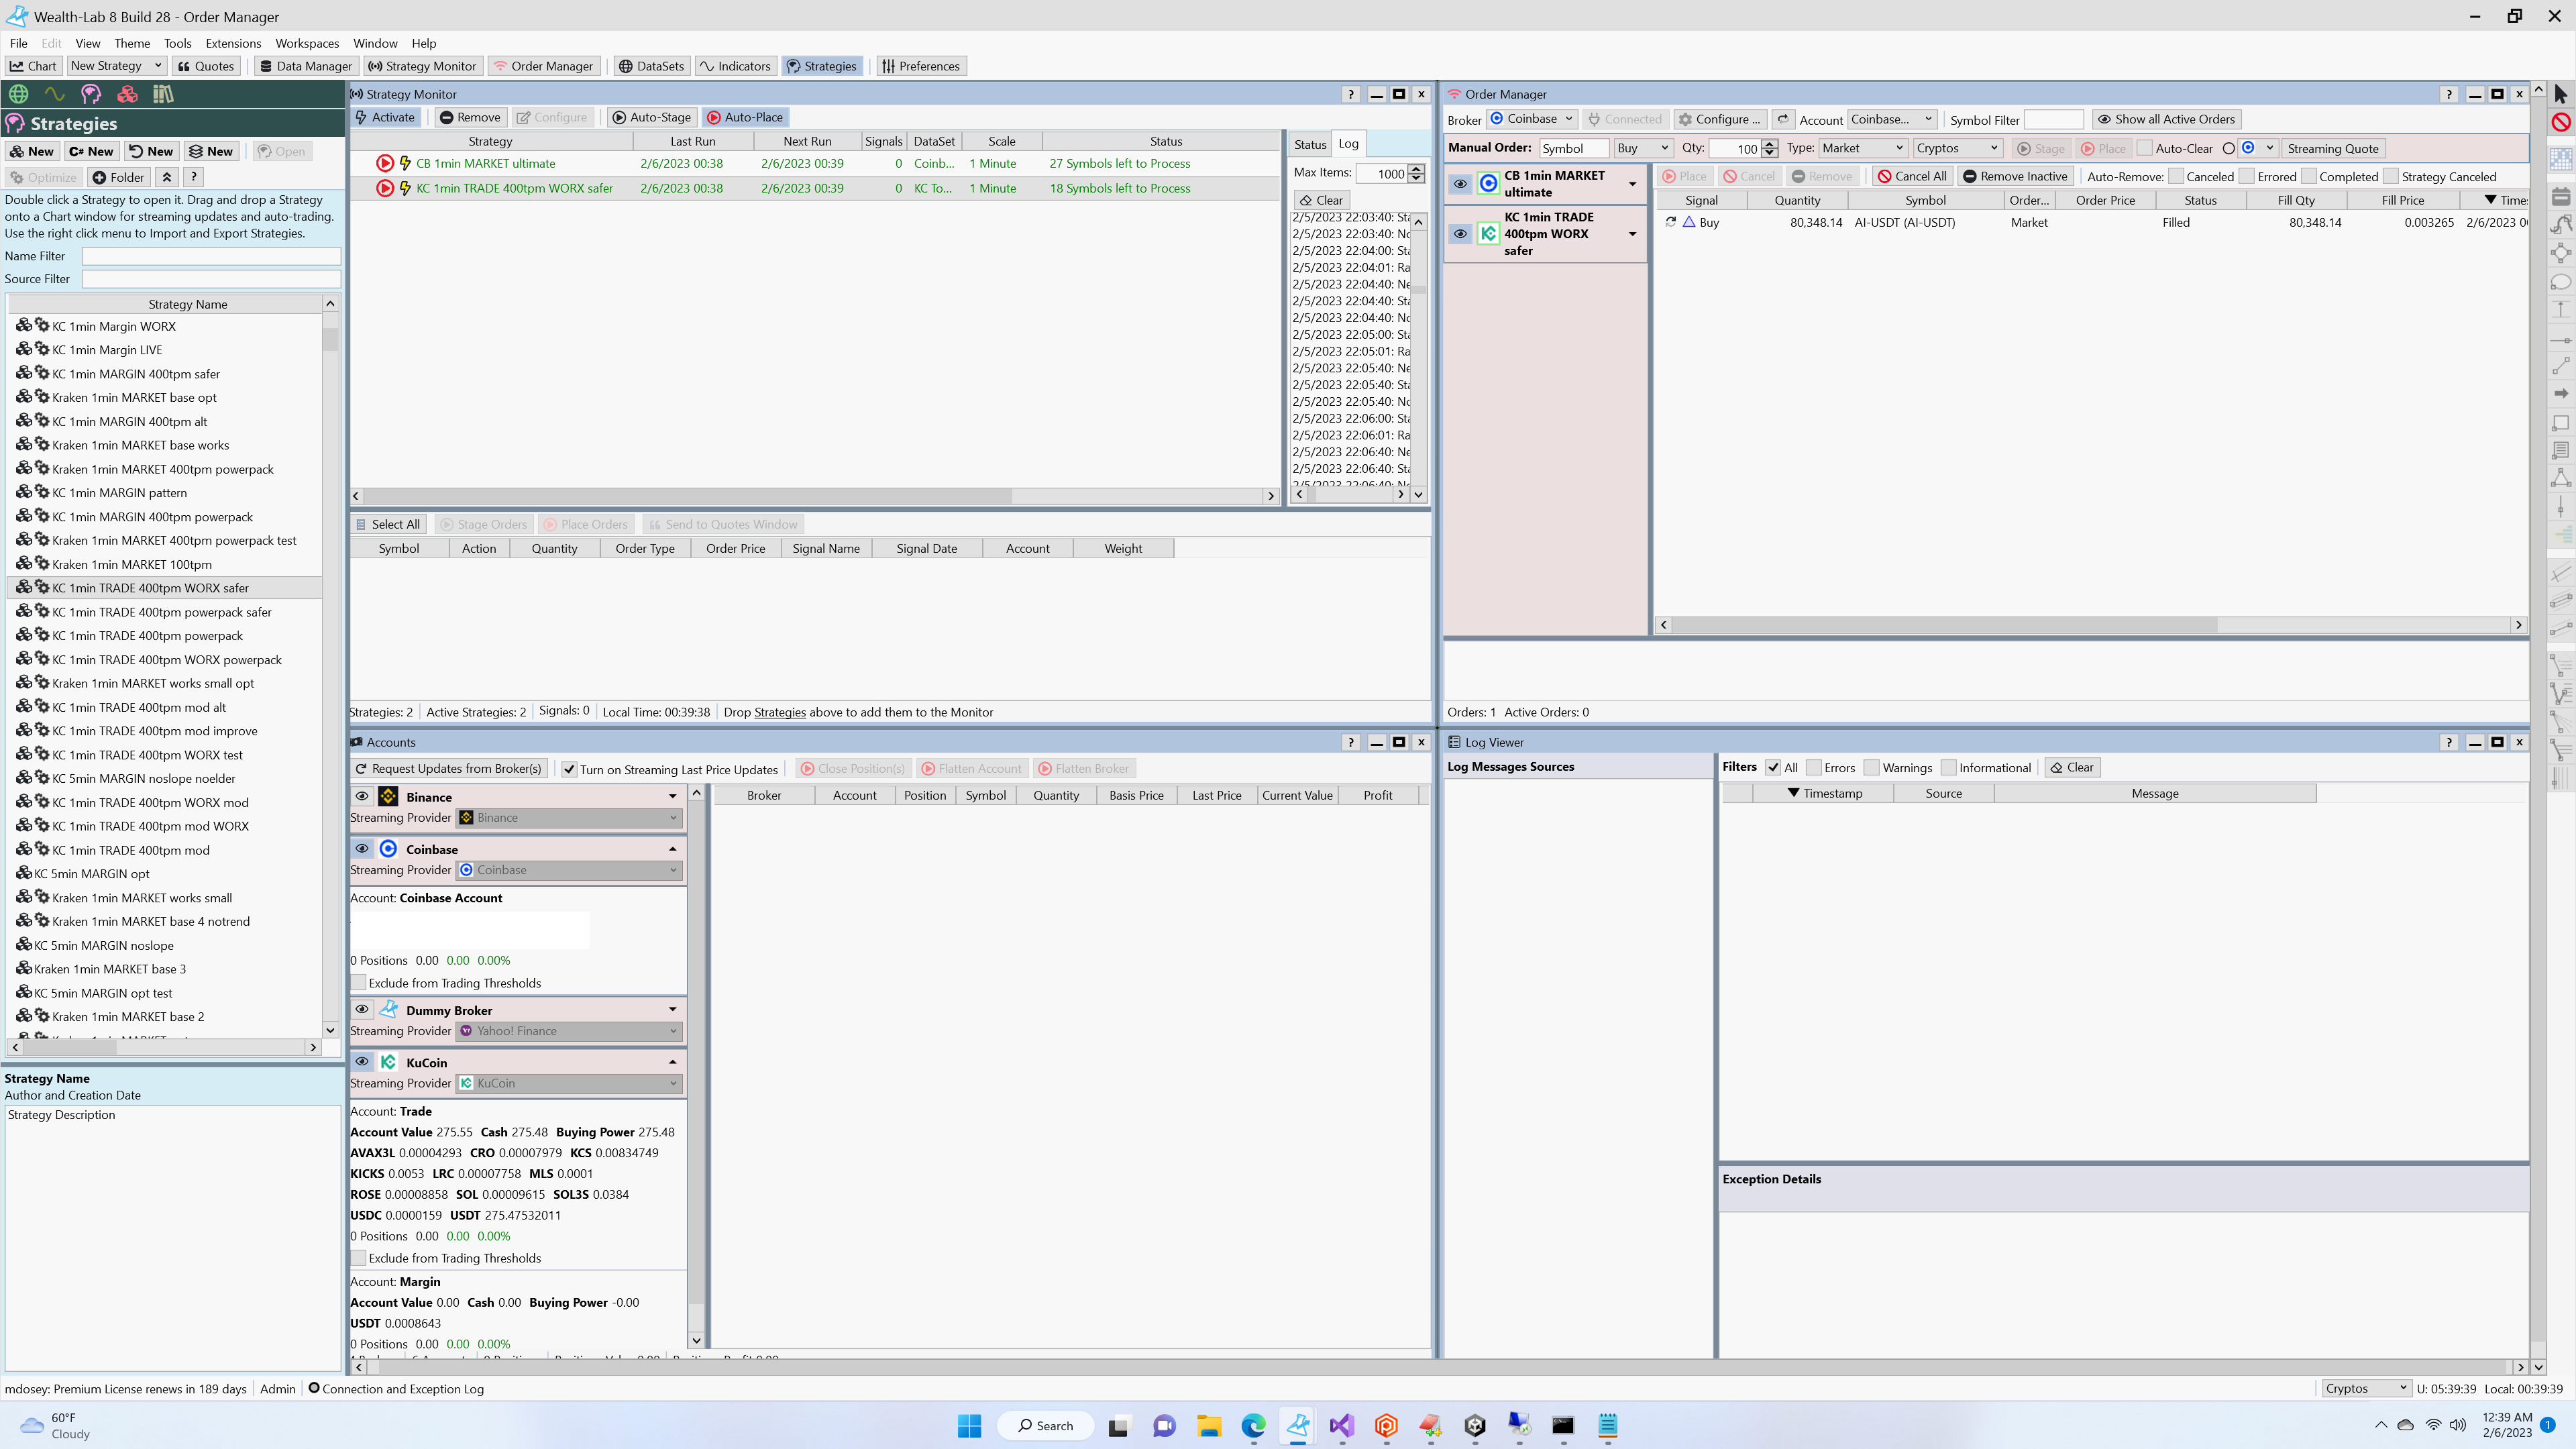Expand the Binance broker section
Image resolution: width=2576 pixels, height=1449 pixels.
coord(672,796)
